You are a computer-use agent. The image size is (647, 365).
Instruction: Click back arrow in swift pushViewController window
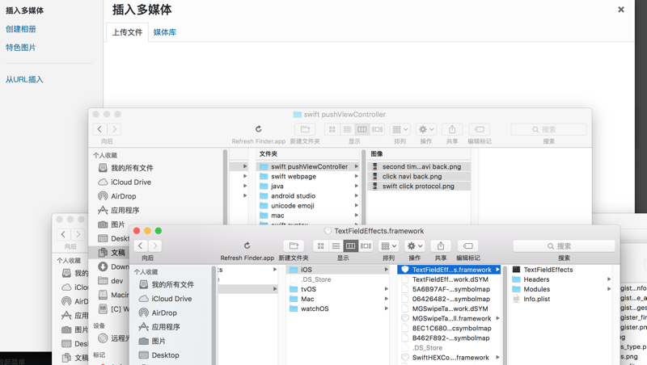99,129
